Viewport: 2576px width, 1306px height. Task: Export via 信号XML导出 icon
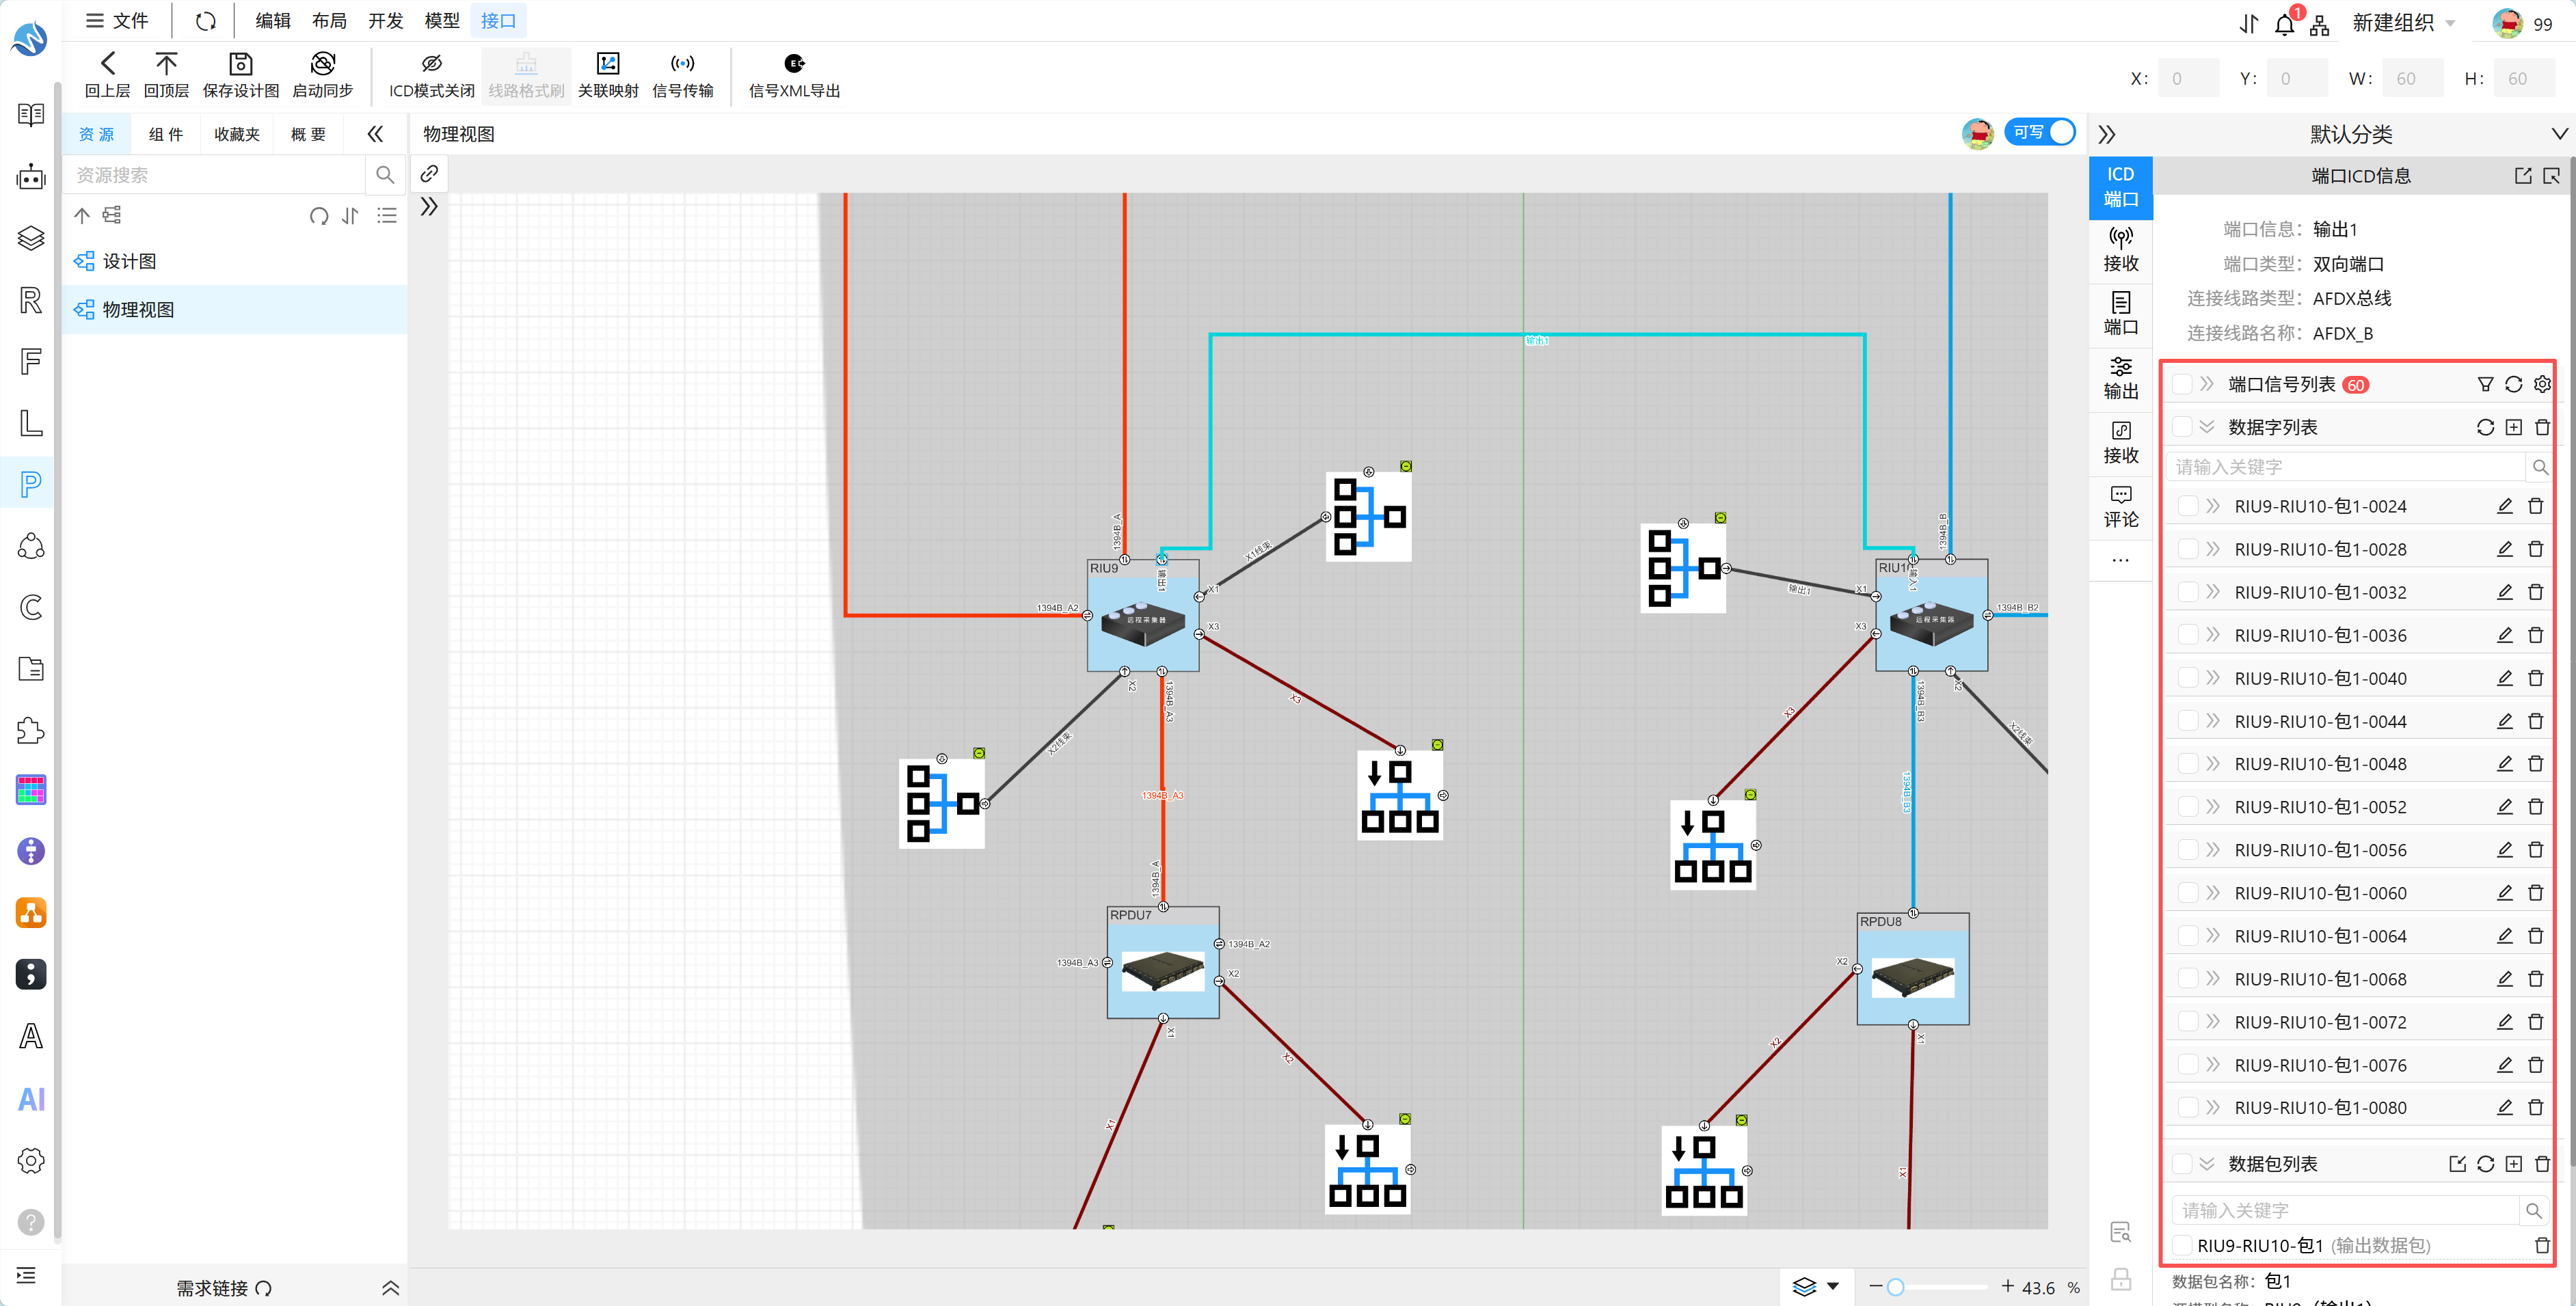point(794,64)
